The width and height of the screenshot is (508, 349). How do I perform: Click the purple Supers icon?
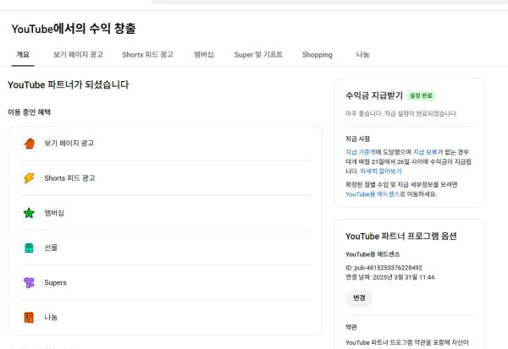(x=29, y=282)
